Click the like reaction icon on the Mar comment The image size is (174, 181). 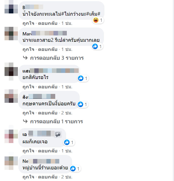(x=95, y=46)
